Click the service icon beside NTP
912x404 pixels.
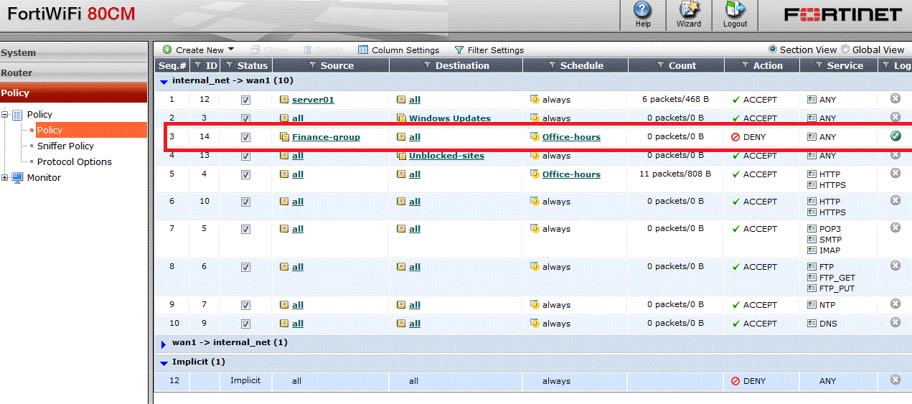pyautogui.click(x=812, y=305)
